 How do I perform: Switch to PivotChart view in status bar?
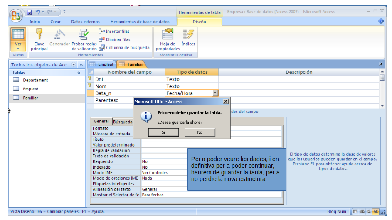[369, 212]
